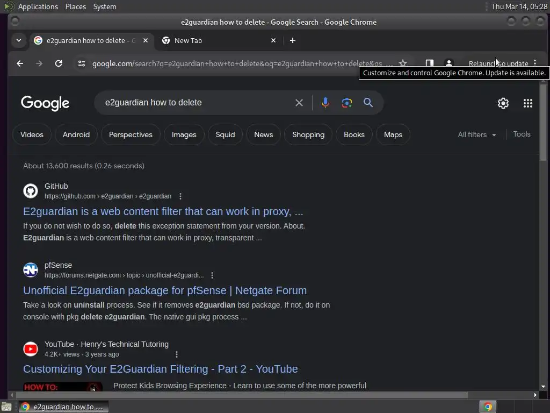Open the Chrome side panel
This screenshot has width=550, height=413.
pyautogui.click(x=429, y=63)
